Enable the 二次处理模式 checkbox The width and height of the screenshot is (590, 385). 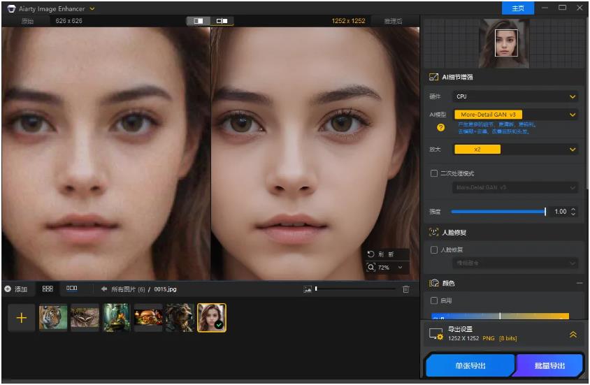coord(434,173)
